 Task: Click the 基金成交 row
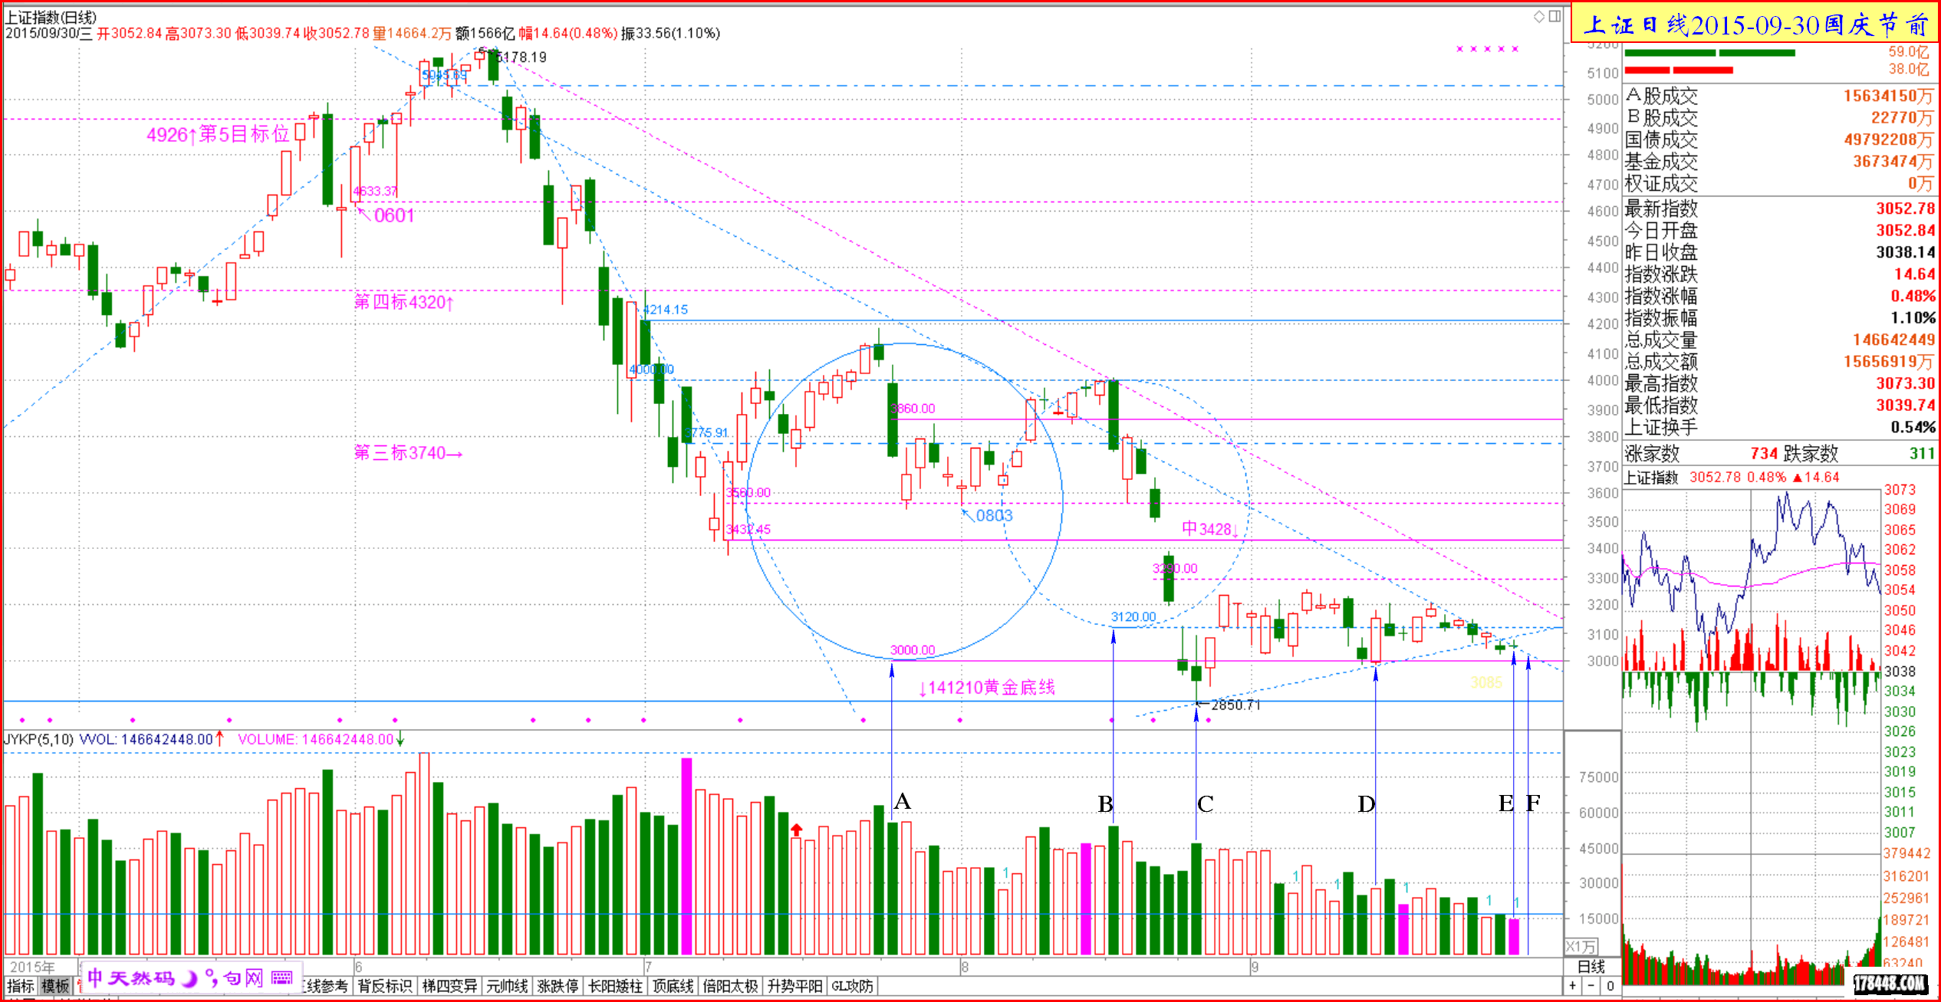pos(1779,162)
